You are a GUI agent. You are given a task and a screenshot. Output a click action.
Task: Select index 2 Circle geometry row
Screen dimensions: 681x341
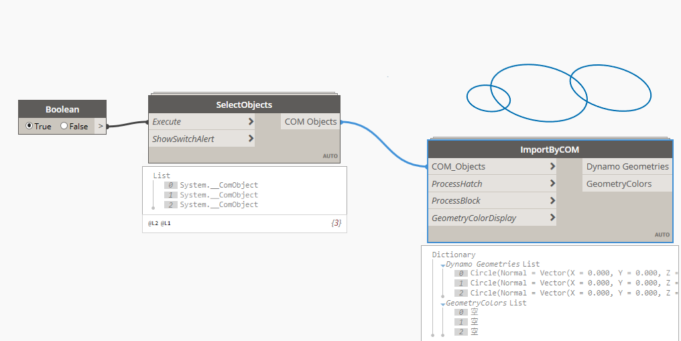point(566,293)
